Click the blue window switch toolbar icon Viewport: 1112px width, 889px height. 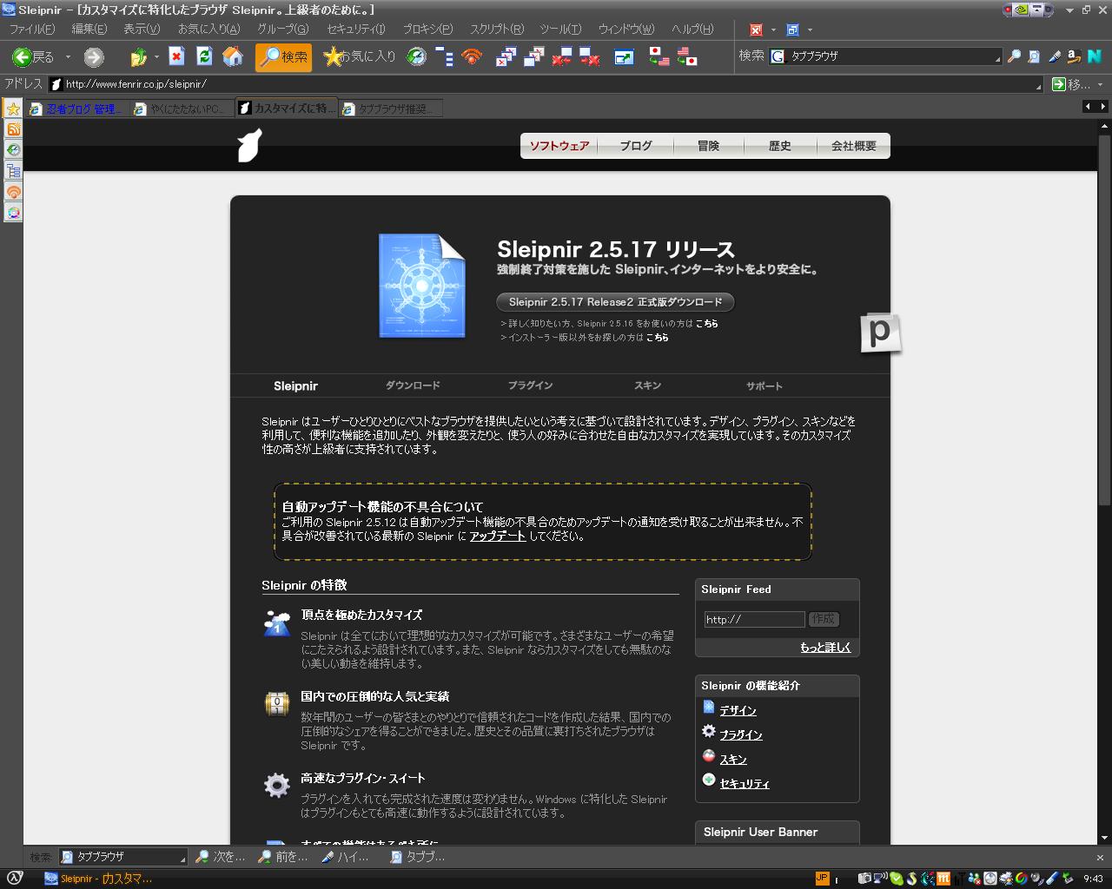pos(624,56)
